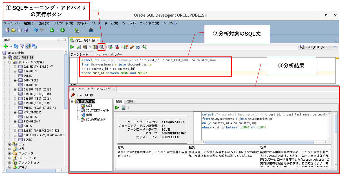Click the Filter funnel icon in connections panel
Screen dimensions: 340x175
coord(22,46)
